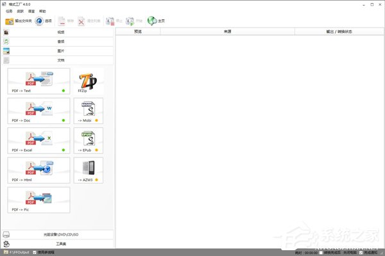Select the -> EPub ebook converter
The height and width of the screenshot is (256, 385).
click(89, 140)
